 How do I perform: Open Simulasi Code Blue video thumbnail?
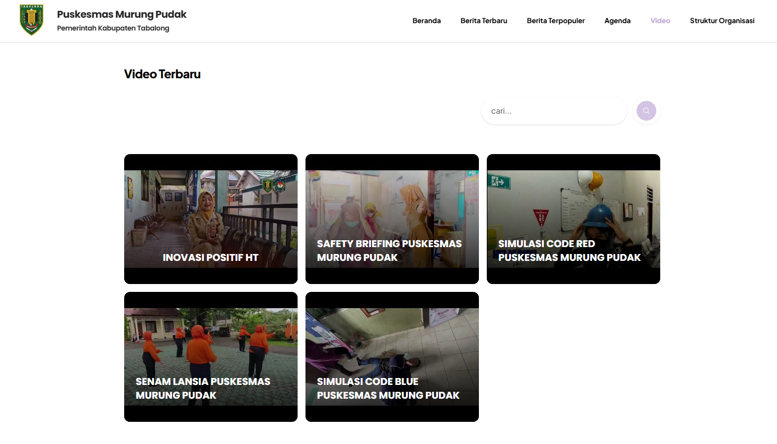(x=392, y=357)
